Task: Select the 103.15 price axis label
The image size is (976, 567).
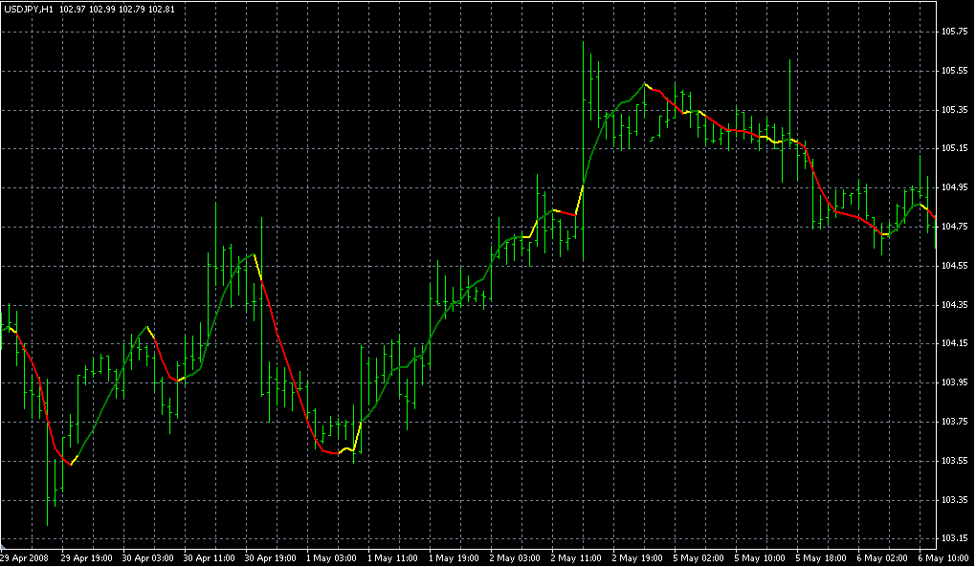Action: coord(954,538)
